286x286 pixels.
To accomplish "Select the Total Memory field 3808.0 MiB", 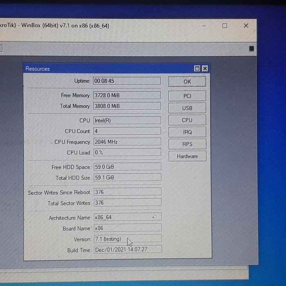I will [127, 106].
